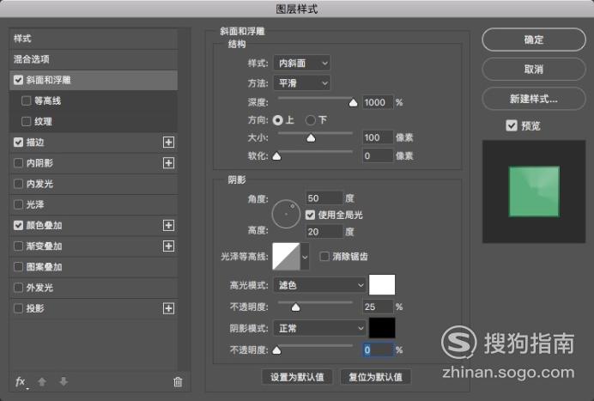Click the 深度 field showing 1000
The height and width of the screenshot is (401, 594).
click(x=378, y=102)
